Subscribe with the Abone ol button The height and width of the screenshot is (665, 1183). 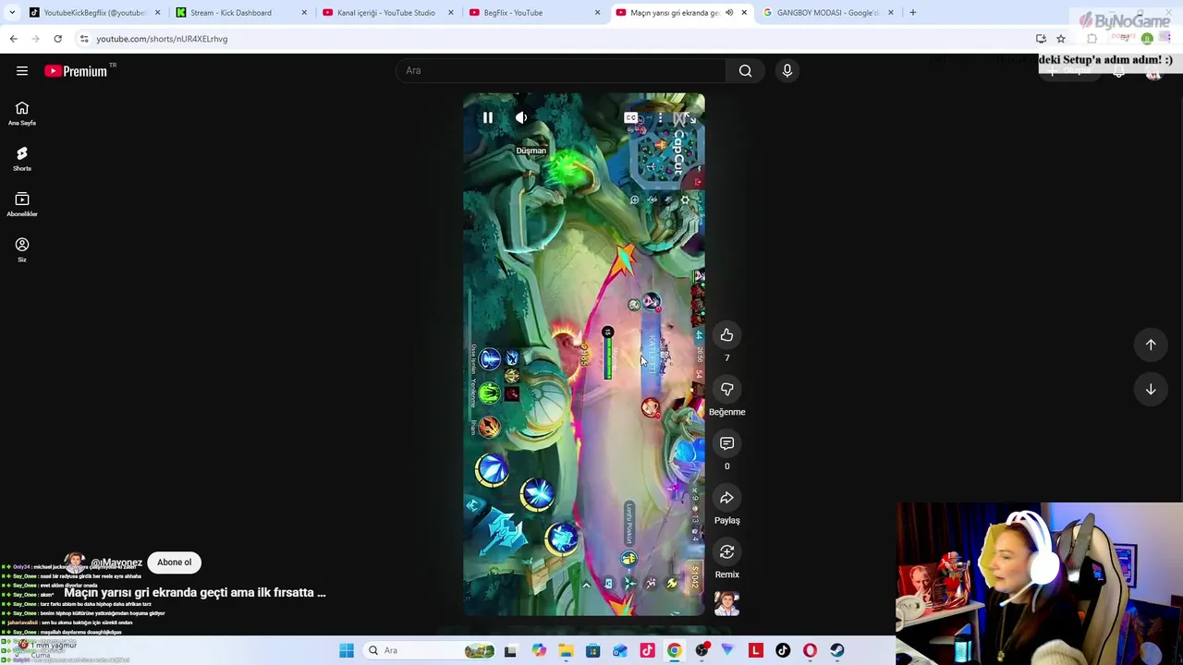pyautogui.click(x=174, y=562)
